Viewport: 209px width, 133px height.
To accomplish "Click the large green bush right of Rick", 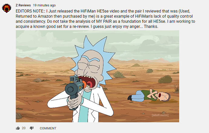I will (x=165, y=79).
